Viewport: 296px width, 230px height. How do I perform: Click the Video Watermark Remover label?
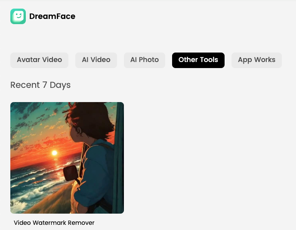tap(54, 223)
